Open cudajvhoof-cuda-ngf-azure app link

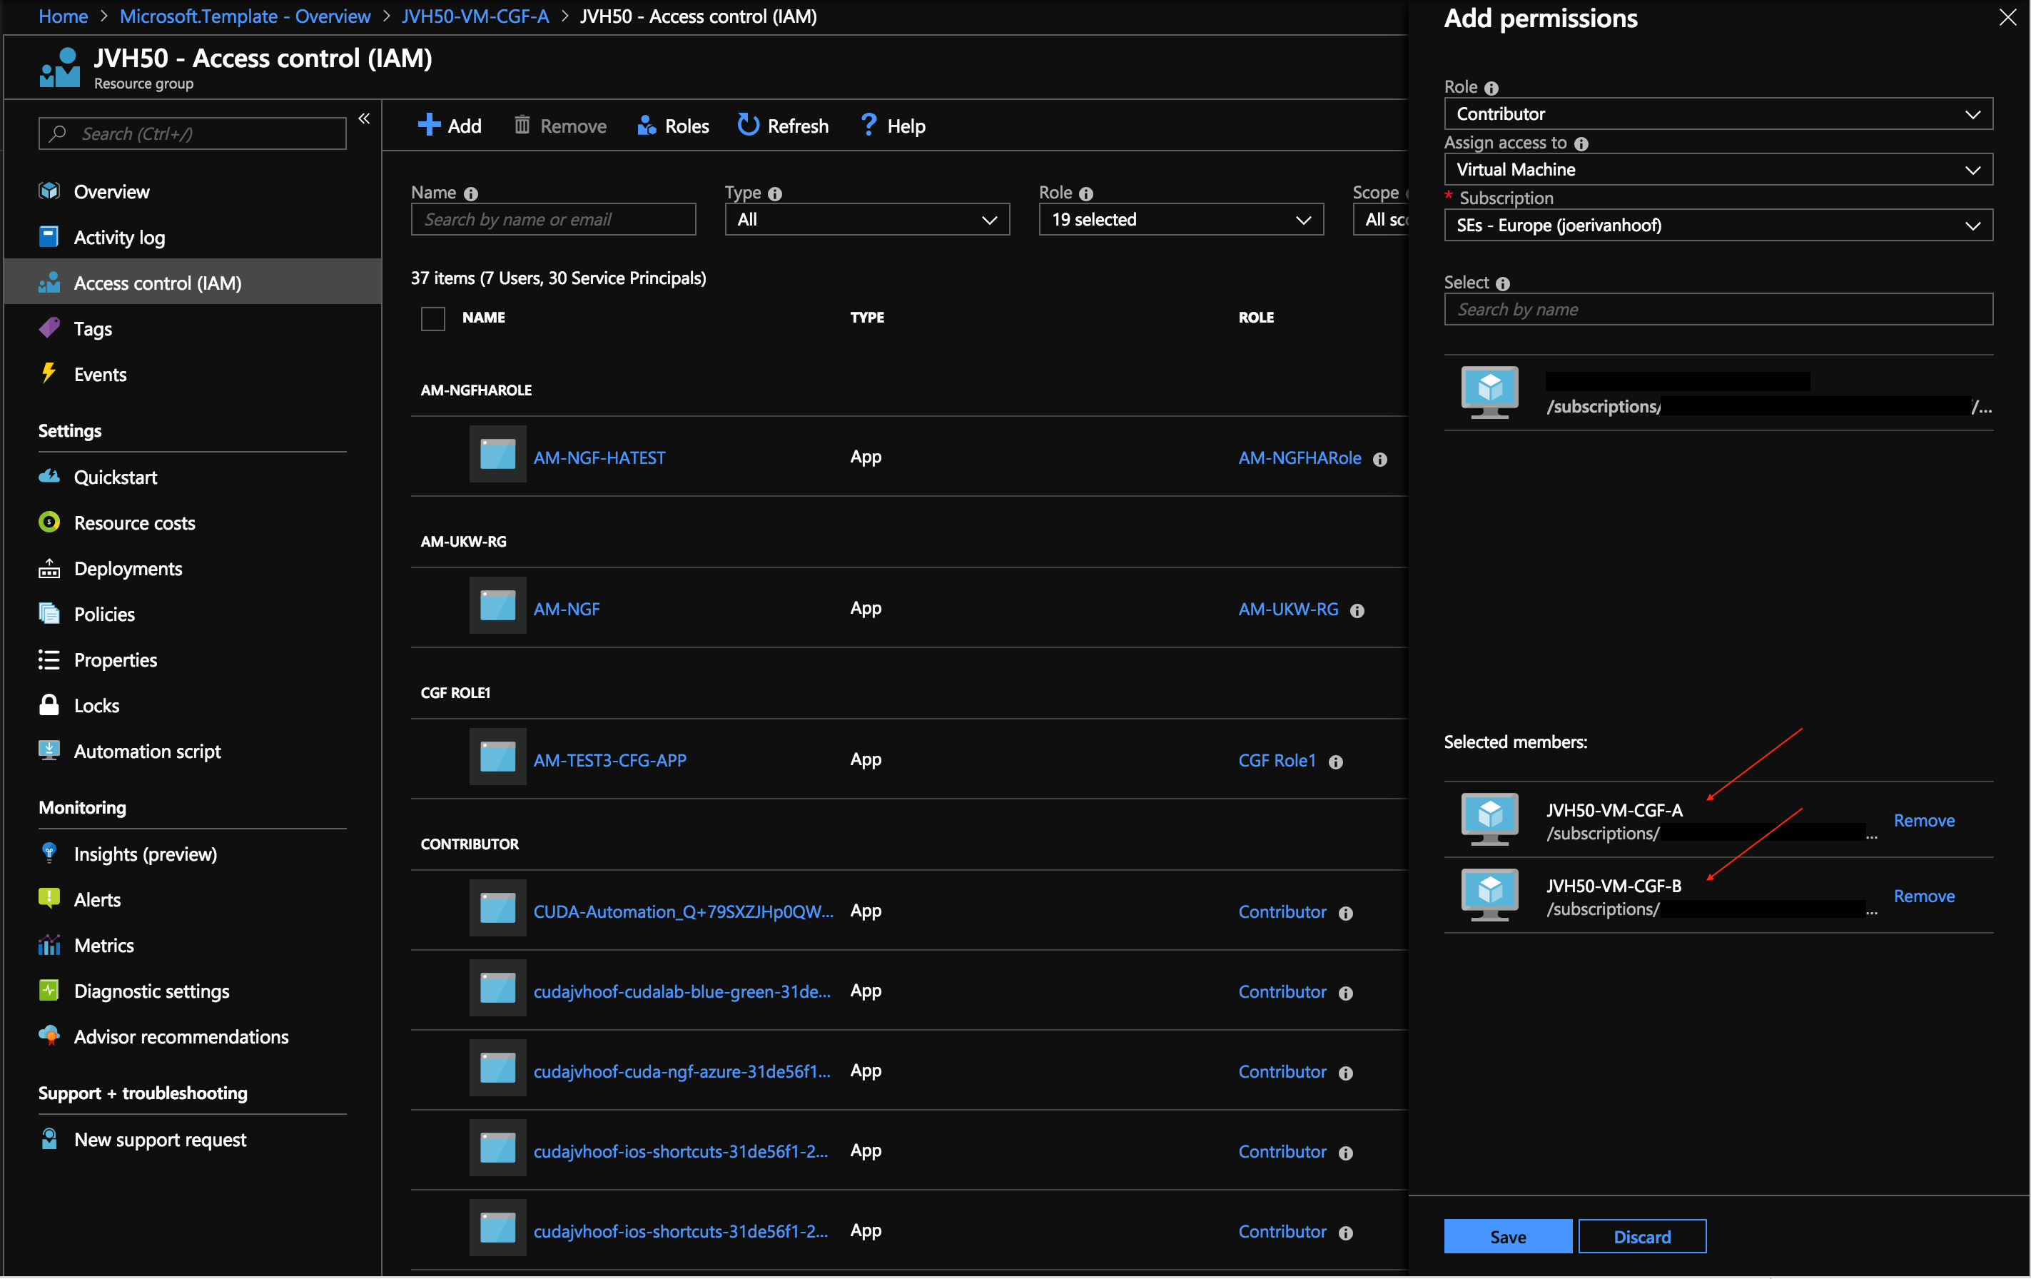[x=682, y=1071]
